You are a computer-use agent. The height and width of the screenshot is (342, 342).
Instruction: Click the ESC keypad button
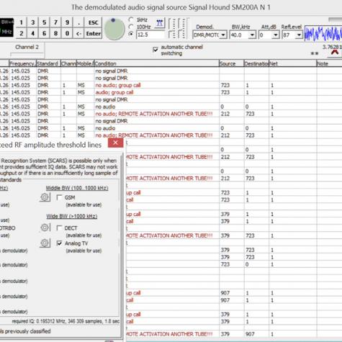(x=94, y=22)
